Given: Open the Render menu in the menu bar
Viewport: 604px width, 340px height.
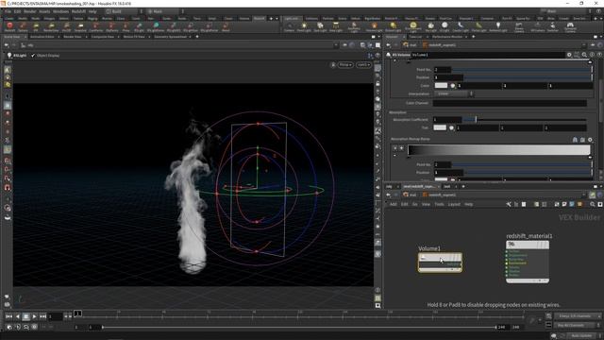Looking at the screenshot, I should tap(29, 11).
